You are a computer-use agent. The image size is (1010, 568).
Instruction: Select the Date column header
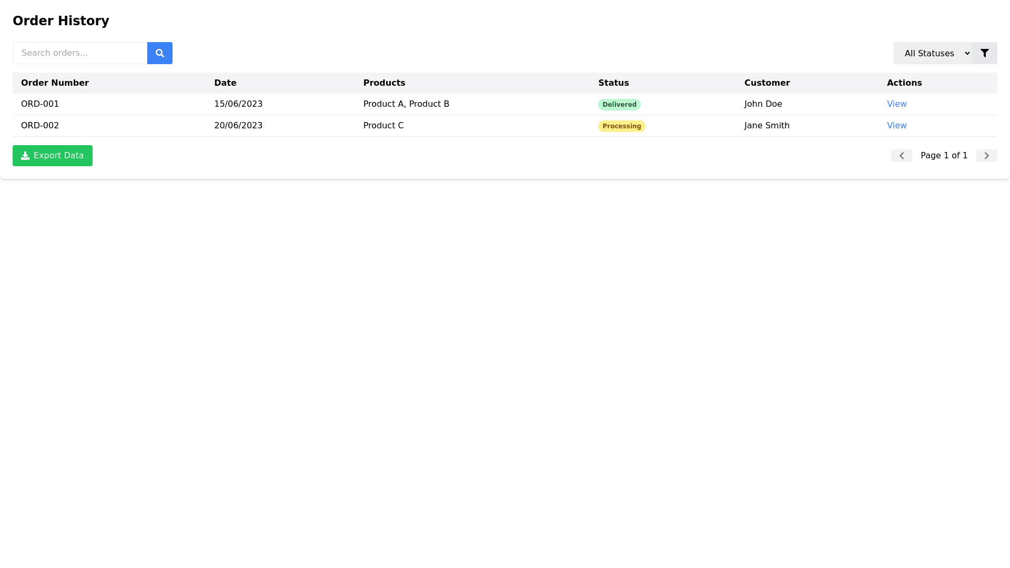(225, 83)
